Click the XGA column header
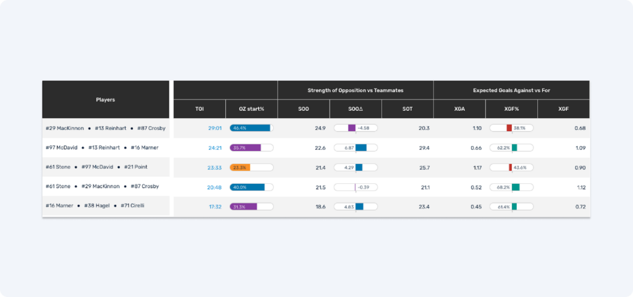633x297 pixels. pyautogui.click(x=459, y=109)
